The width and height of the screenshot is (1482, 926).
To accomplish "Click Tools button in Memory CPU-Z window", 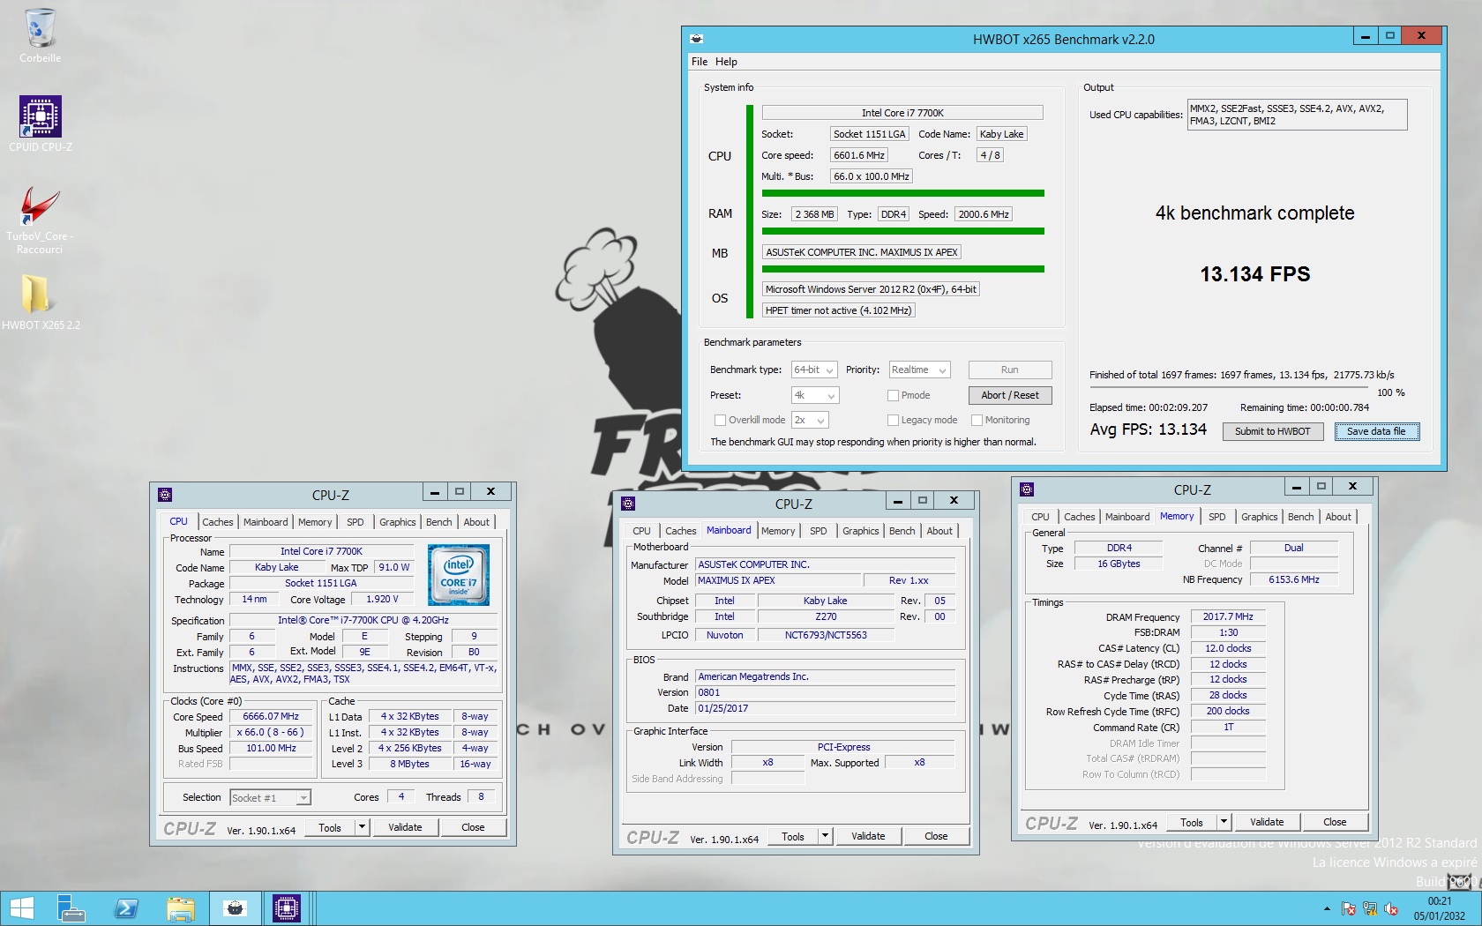I will tap(1192, 822).
